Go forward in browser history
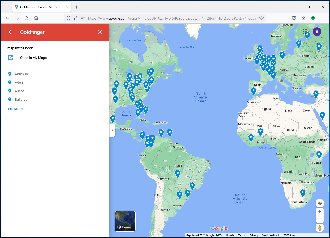The height and width of the screenshot is (238, 330). click(17, 18)
